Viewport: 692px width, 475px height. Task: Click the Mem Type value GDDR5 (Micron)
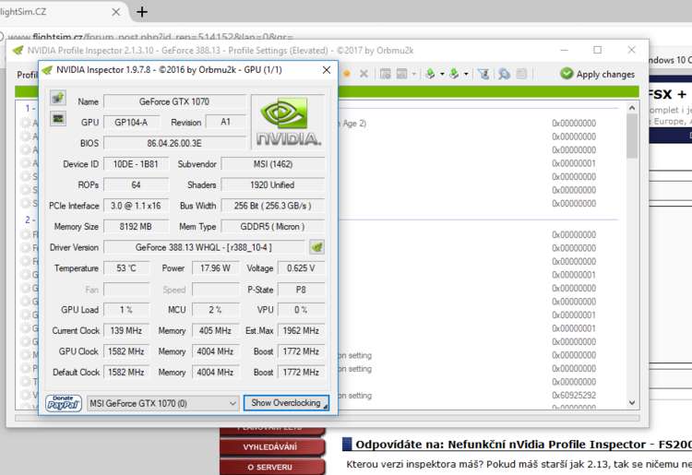click(x=272, y=226)
